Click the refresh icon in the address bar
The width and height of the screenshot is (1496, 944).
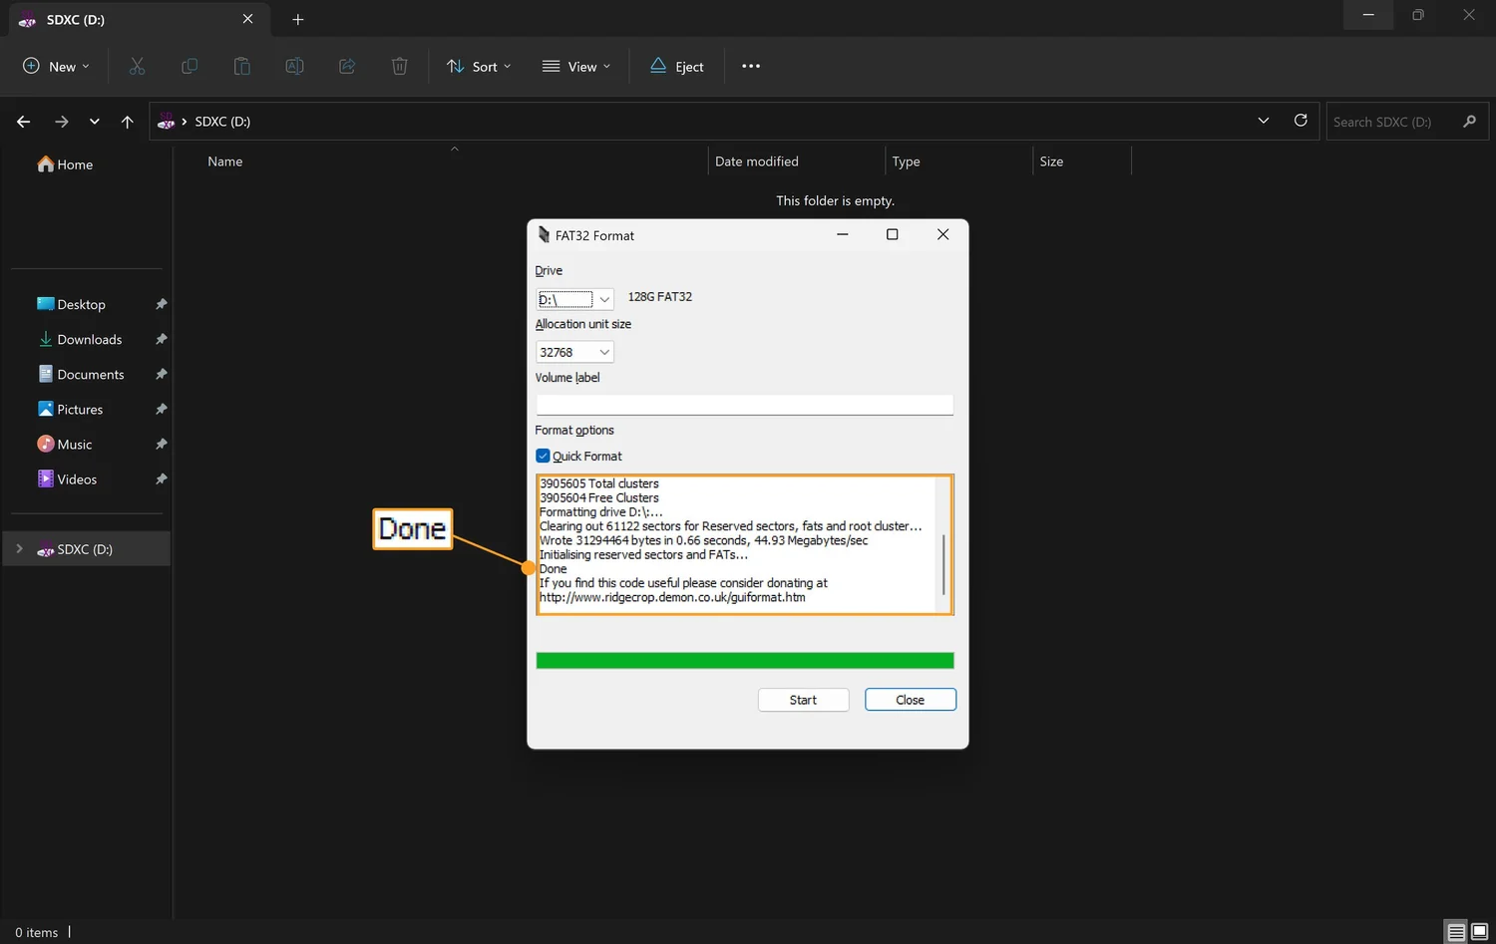click(x=1301, y=121)
